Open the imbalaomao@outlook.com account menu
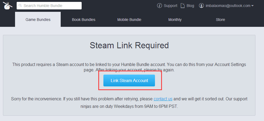 point(228,6)
